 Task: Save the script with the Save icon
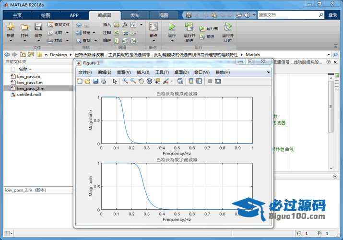click(x=38, y=27)
